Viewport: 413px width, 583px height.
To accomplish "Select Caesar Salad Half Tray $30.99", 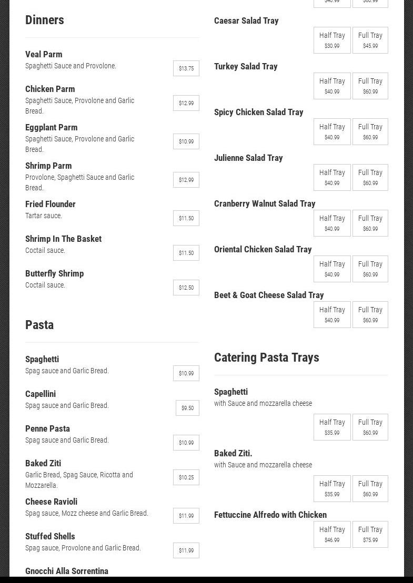I will (x=332, y=40).
